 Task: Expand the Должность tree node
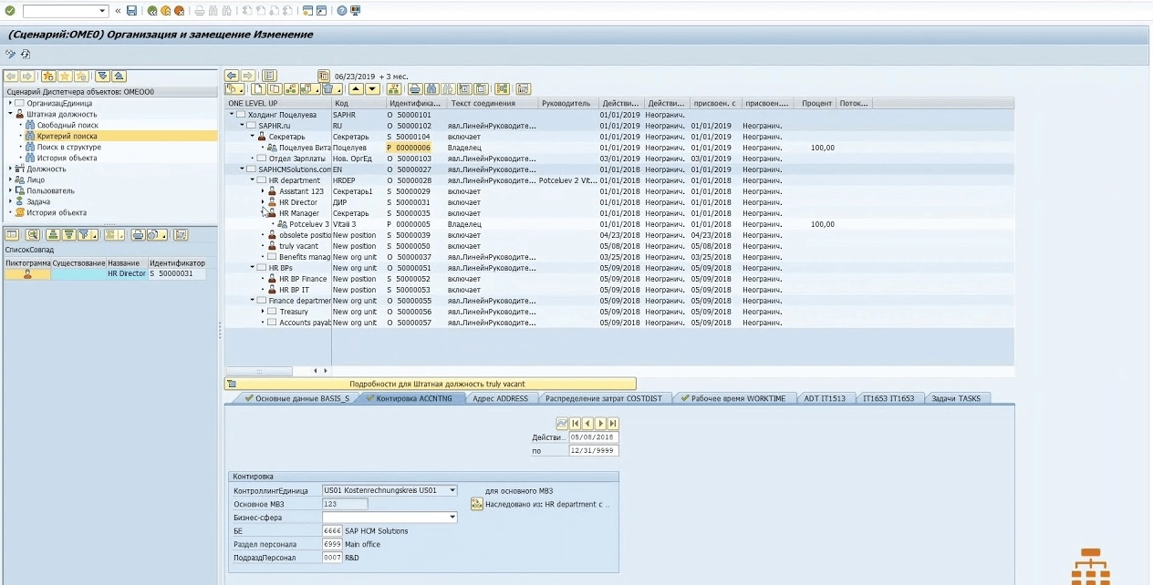pyautogui.click(x=10, y=169)
